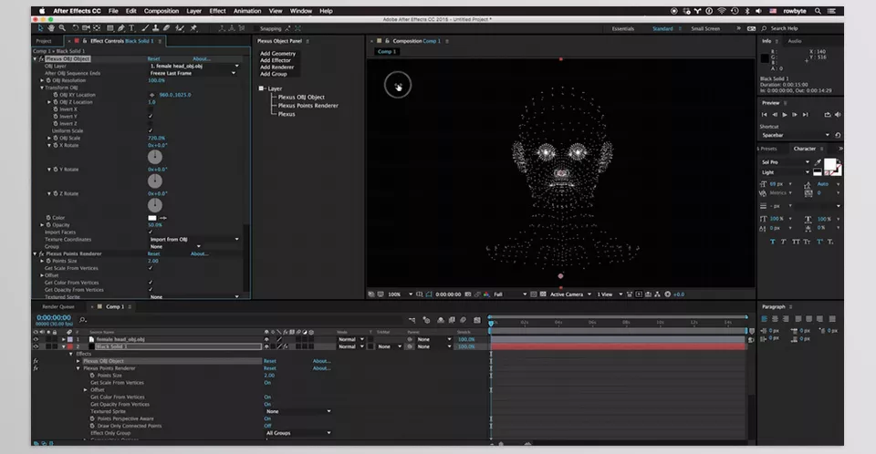Click Add Renderer in Plexus Object Panel

[x=276, y=67]
